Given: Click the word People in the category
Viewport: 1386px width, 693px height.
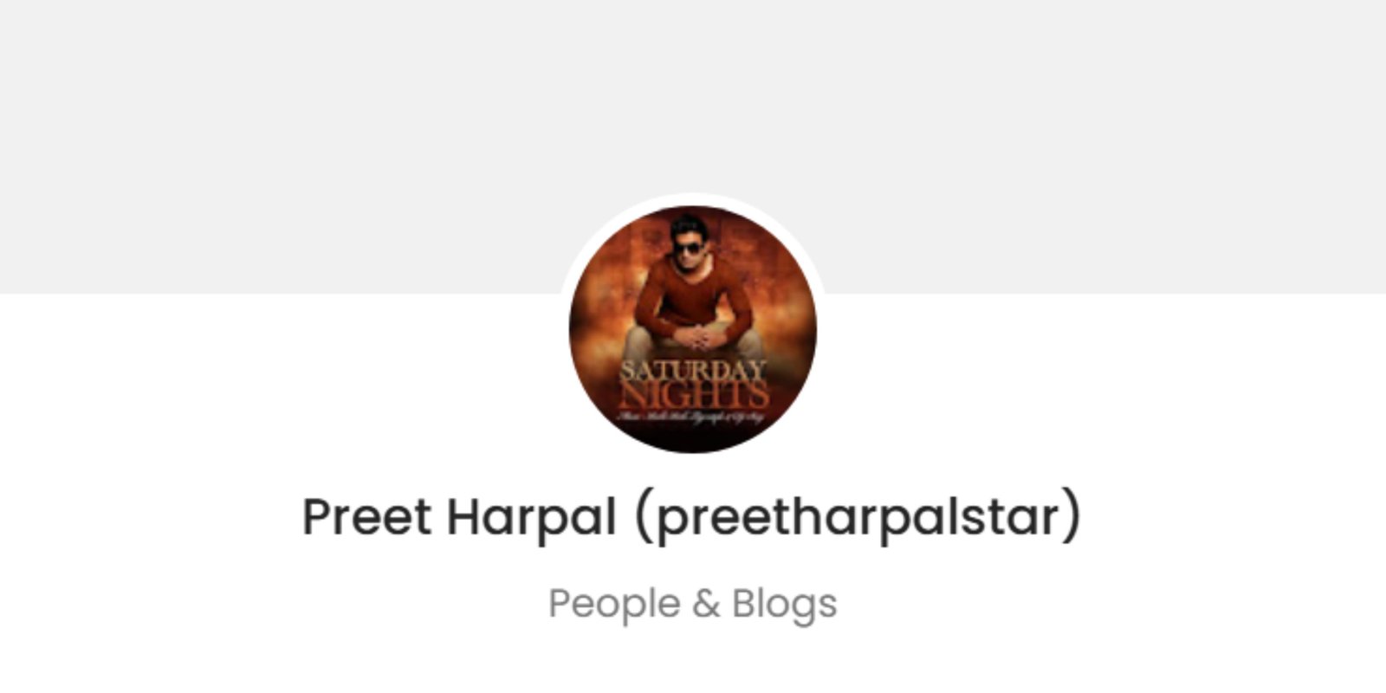Looking at the screenshot, I should (613, 604).
